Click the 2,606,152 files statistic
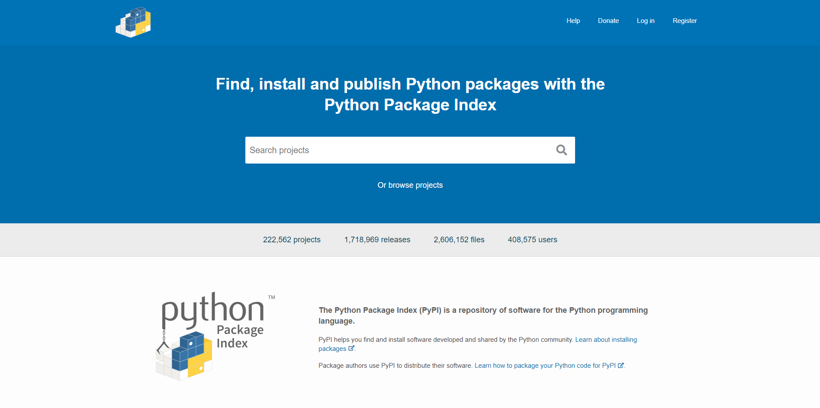The width and height of the screenshot is (820, 408). [459, 239]
